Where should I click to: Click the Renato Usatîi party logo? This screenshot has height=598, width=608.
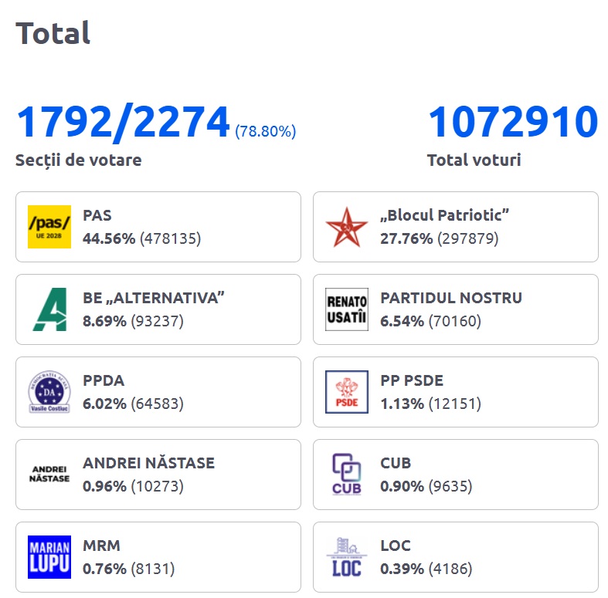point(346,309)
